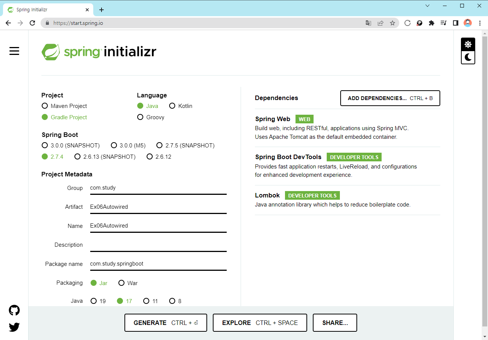Select Java version 19
This screenshot has height=340, width=488.
(99, 301)
